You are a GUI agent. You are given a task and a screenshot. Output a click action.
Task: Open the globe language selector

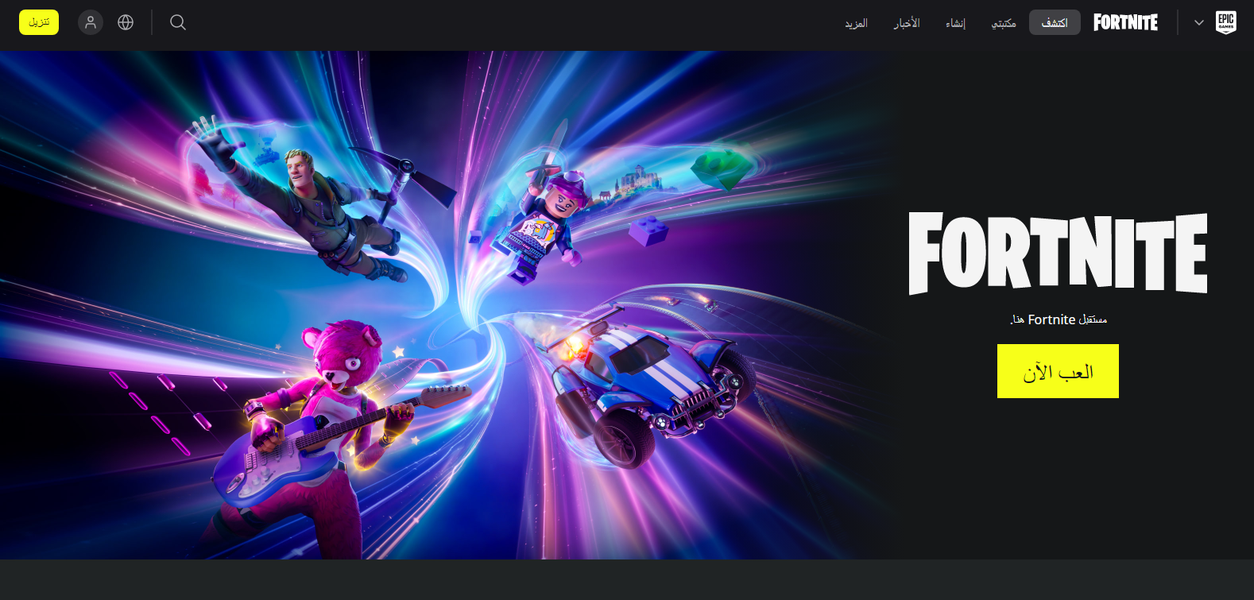[x=126, y=22]
